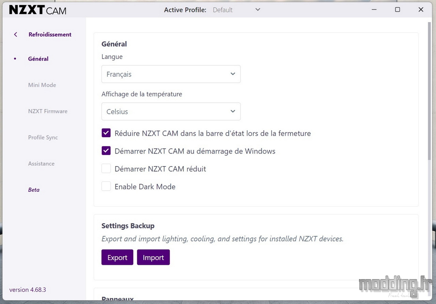
Task: Click the Affichage de la température label
Action: pyautogui.click(x=142, y=94)
